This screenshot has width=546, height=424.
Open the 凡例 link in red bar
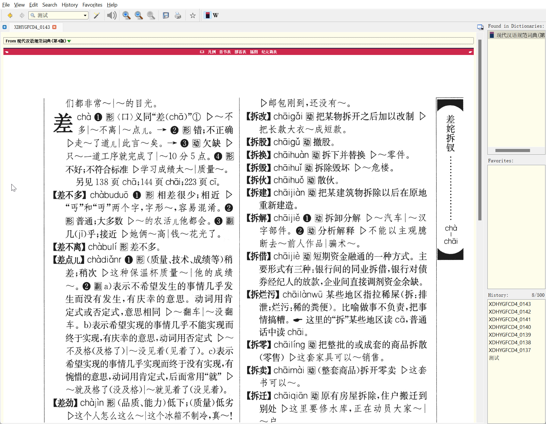click(212, 52)
